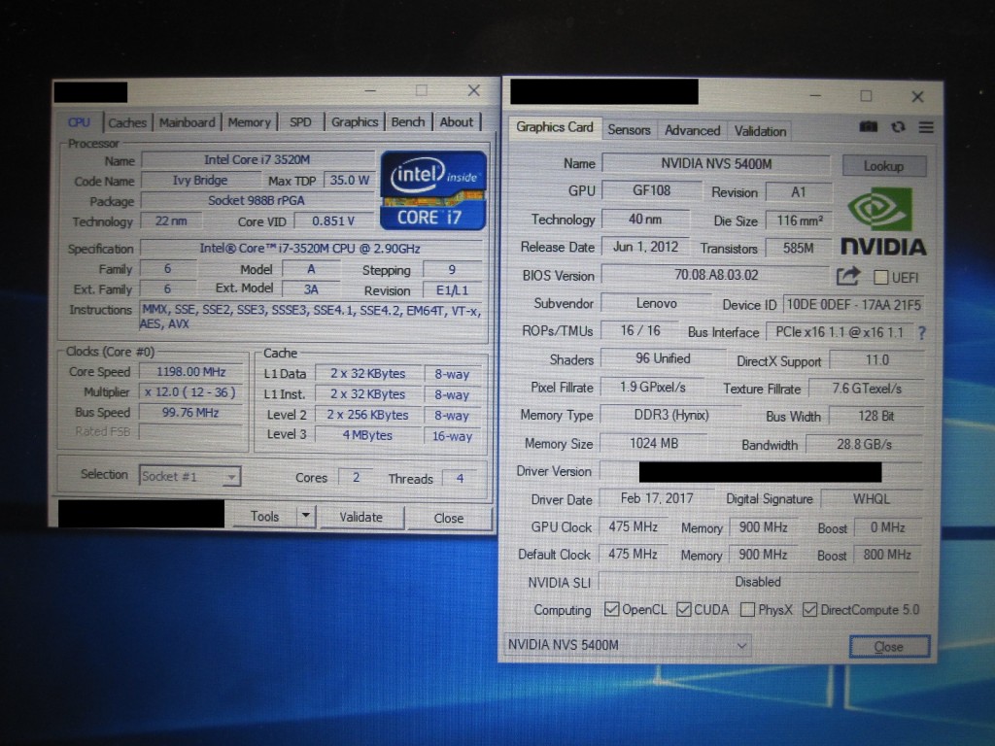Click the Code Name value Ivy Bridge
The image size is (995, 746).
[200, 180]
